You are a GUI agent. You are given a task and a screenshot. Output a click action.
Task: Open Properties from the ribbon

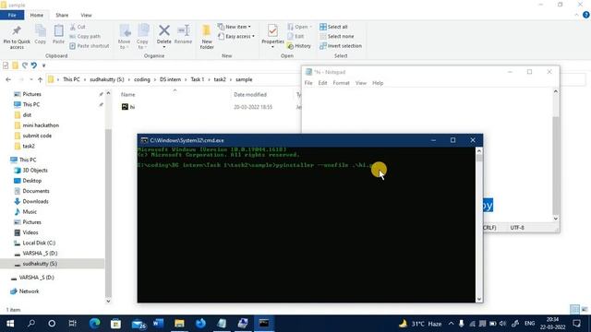[272, 36]
